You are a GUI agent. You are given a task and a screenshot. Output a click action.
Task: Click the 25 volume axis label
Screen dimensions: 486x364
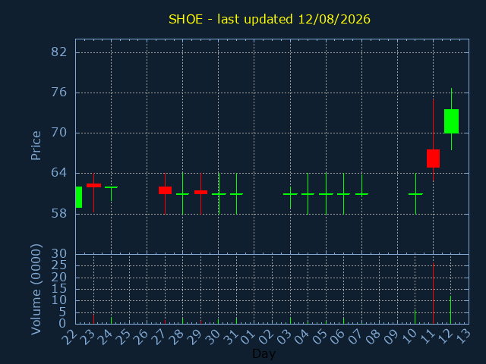pyautogui.click(x=59, y=265)
